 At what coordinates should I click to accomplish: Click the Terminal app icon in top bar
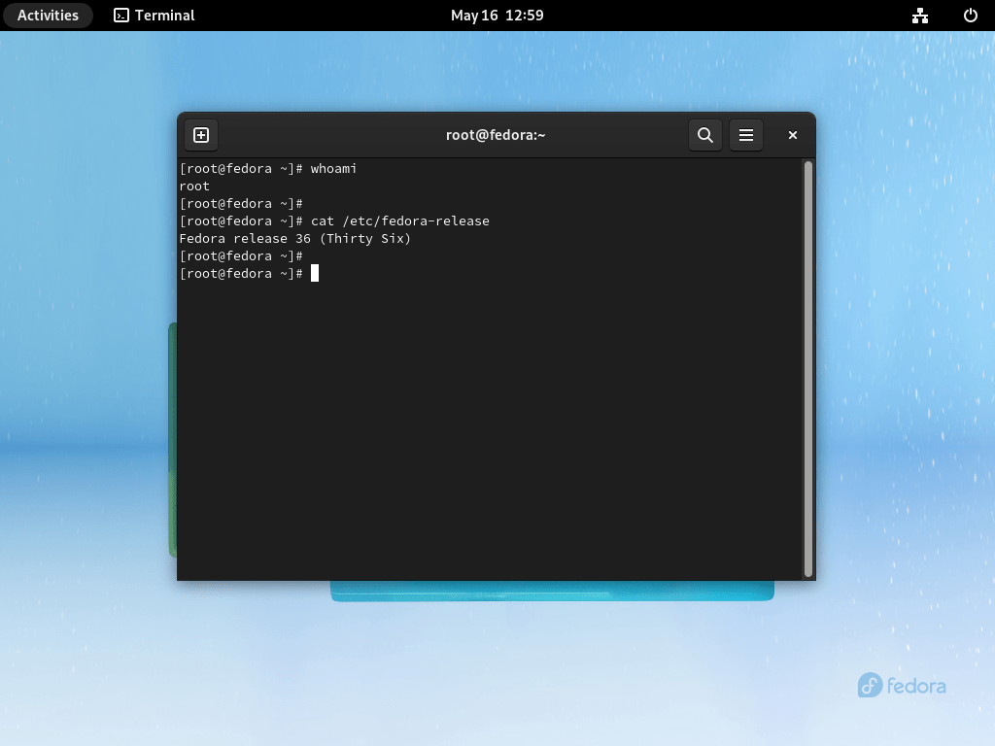tap(122, 16)
